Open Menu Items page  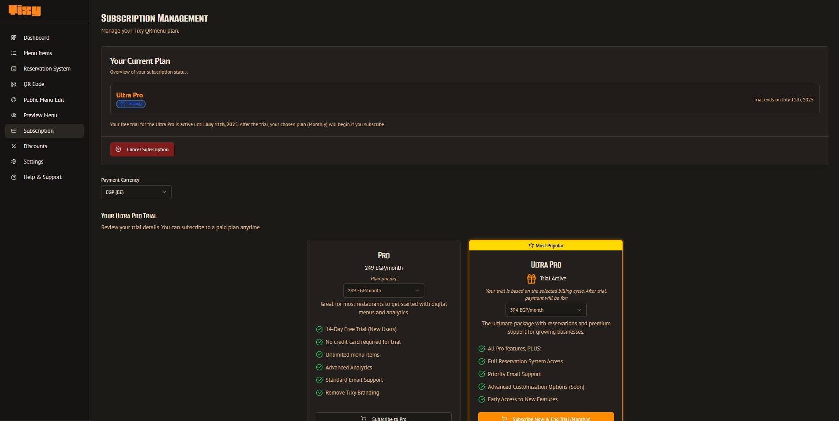pos(45,53)
